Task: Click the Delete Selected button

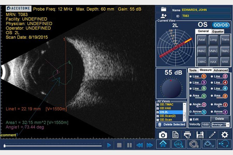Action: pos(171,125)
